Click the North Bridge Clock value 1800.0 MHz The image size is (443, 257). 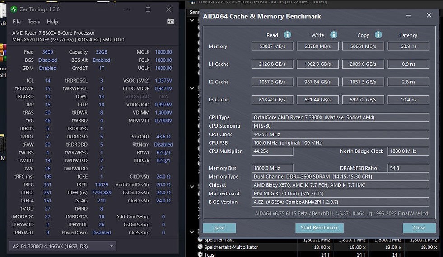coord(409,151)
